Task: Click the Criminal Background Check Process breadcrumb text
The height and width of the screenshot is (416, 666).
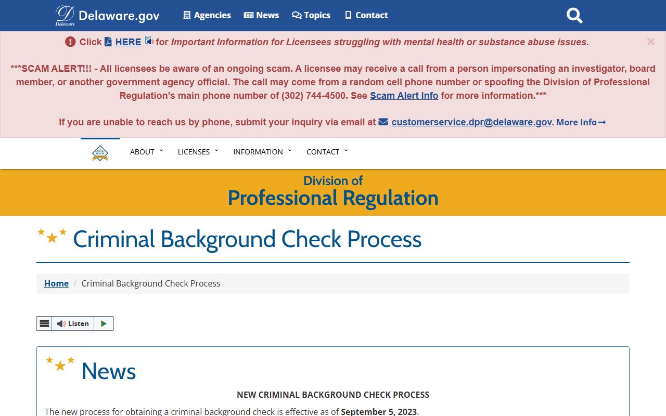Action: tap(151, 283)
